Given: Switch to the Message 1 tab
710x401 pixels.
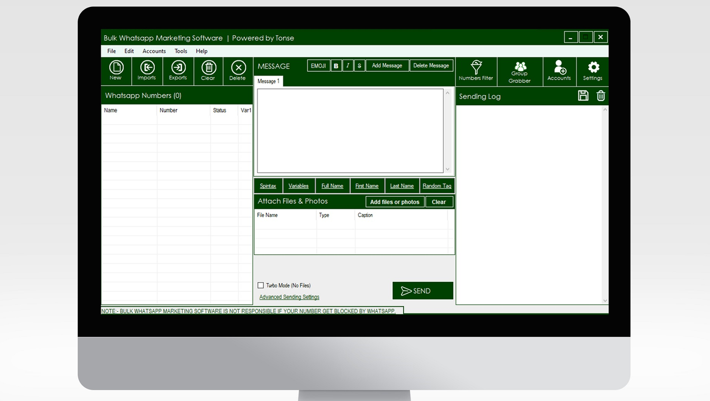Looking at the screenshot, I should [268, 81].
